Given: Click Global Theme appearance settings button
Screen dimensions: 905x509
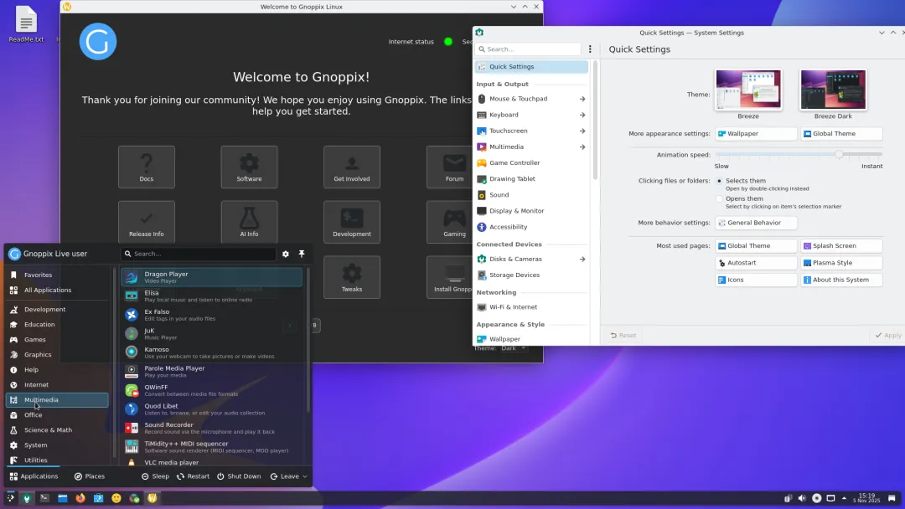Looking at the screenshot, I should (x=841, y=134).
